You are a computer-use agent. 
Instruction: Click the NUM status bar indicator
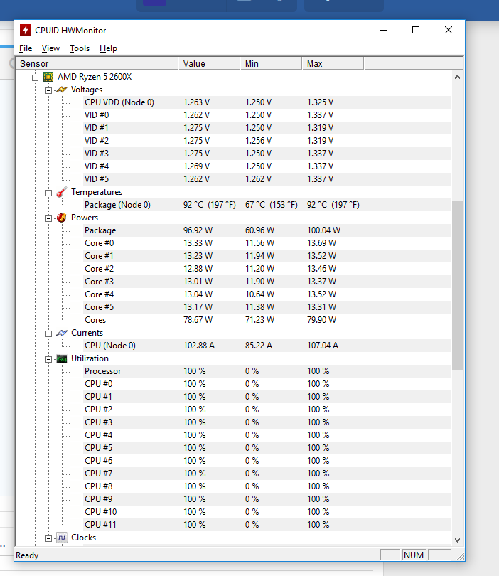coord(414,555)
